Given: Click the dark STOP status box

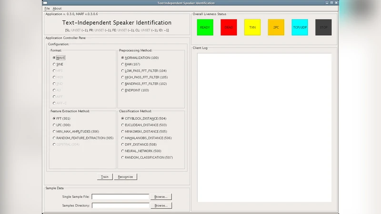Looking at the screenshot, I should pos(323,28).
